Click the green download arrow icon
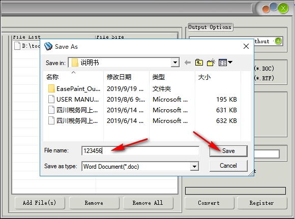The image size is (295, 219). [x=278, y=41]
